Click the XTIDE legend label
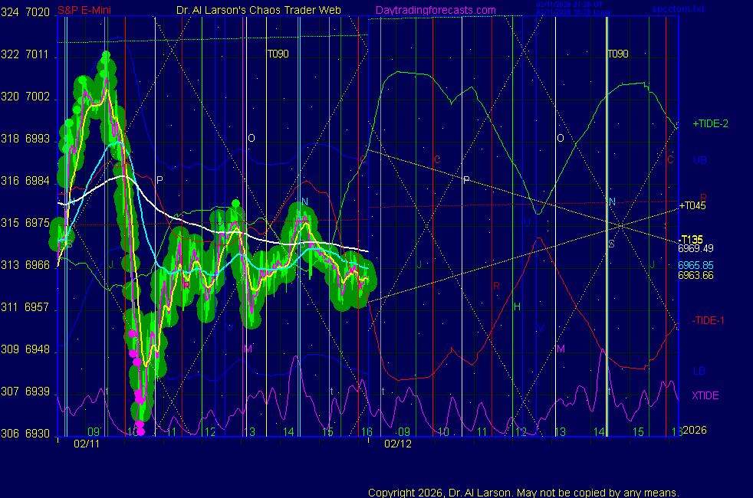This screenshot has width=753, height=498. click(x=705, y=395)
